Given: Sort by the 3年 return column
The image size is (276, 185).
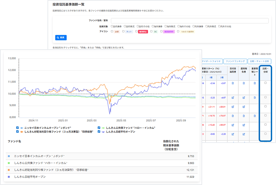Looking at the screenshot, I should [x=222, y=78].
